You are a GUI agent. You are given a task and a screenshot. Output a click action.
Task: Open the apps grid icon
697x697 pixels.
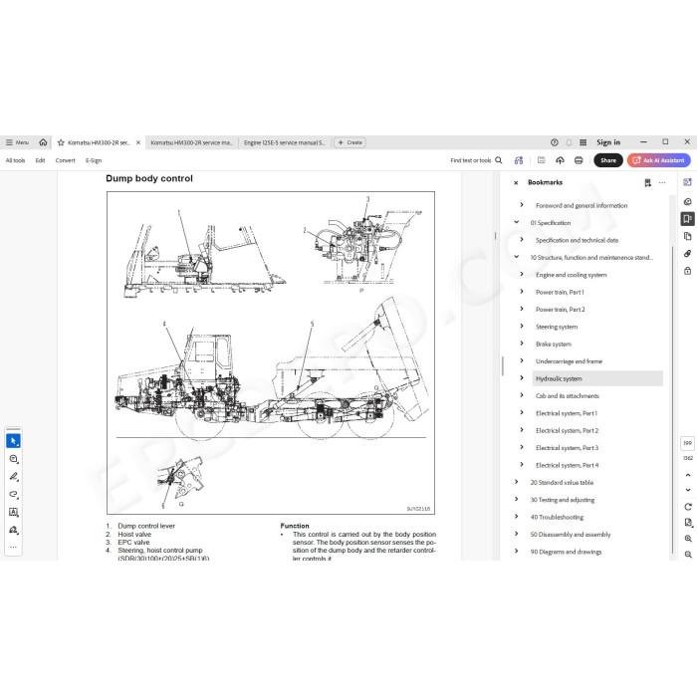click(583, 142)
